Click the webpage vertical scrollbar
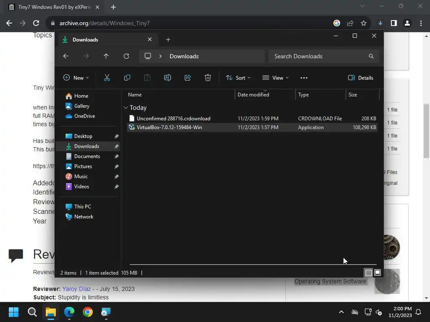The image size is (430, 322). [x=426, y=131]
